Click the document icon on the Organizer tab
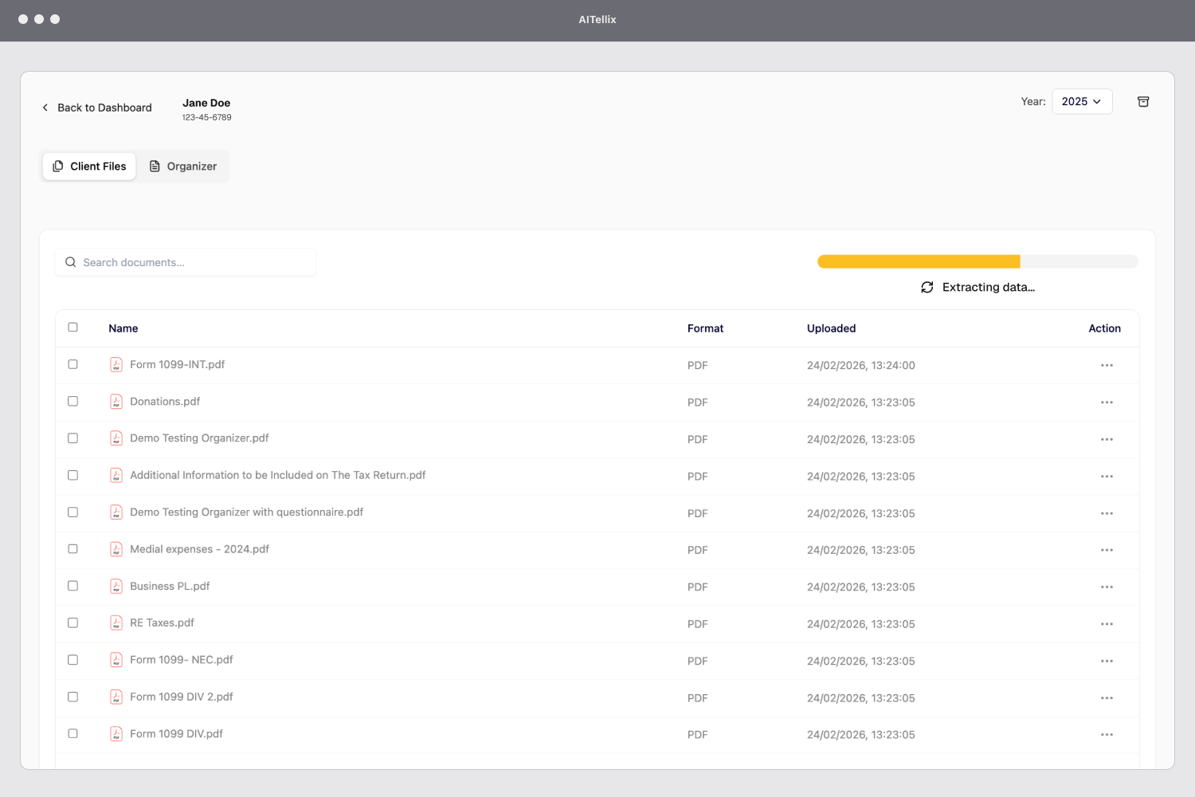Image resolution: width=1195 pixels, height=797 pixels. [154, 166]
